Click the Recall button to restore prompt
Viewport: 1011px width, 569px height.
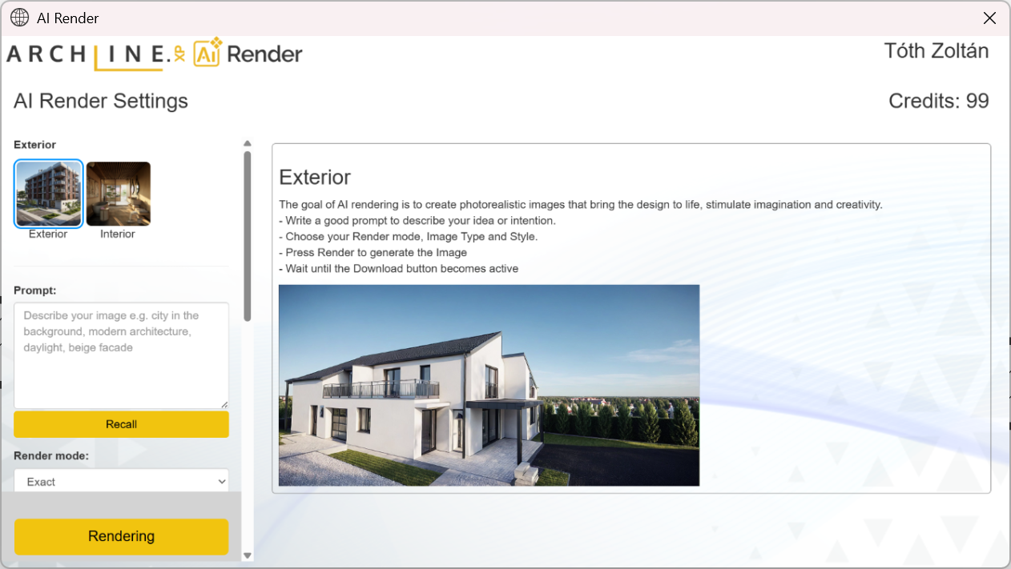pyautogui.click(x=121, y=424)
